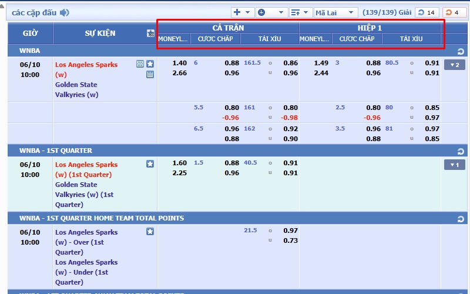Viewport: 470px width, 294px height.
Task: Select full-match under 162 odds 0.90
Action: (x=290, y=139)
